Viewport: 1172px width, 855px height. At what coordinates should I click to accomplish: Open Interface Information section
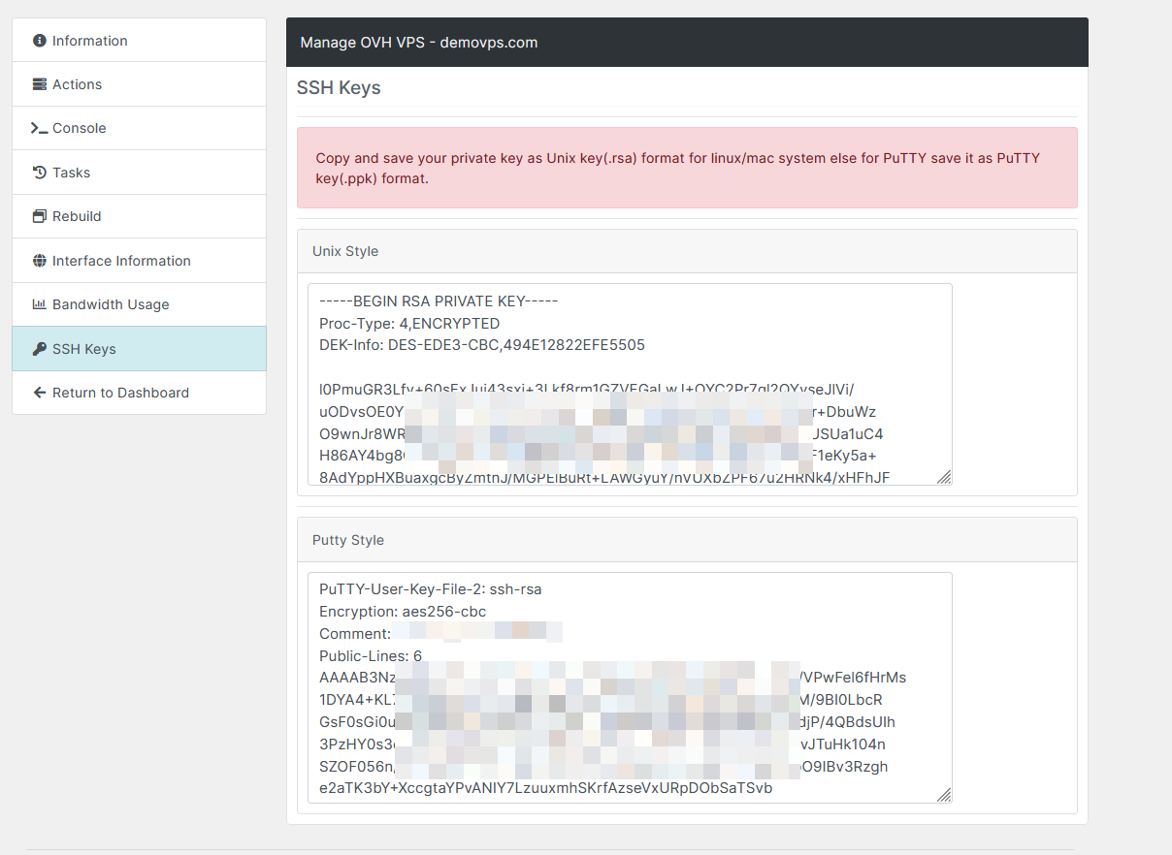click(139, 261)
